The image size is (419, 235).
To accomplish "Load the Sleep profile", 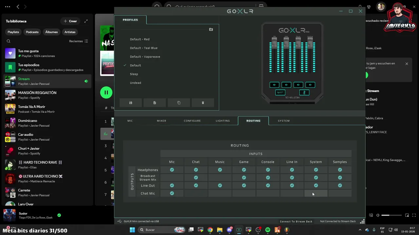I will (x=134, y=74).
